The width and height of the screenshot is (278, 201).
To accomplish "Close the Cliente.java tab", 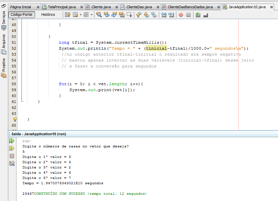I will click(117, 7).
